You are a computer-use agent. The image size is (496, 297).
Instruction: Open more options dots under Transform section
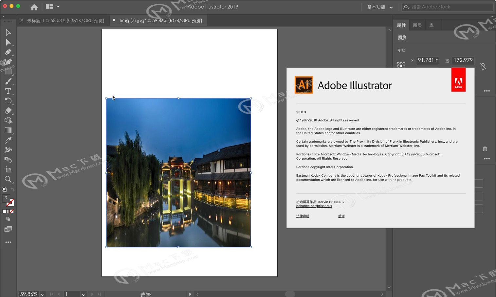[x=487, y=91]
